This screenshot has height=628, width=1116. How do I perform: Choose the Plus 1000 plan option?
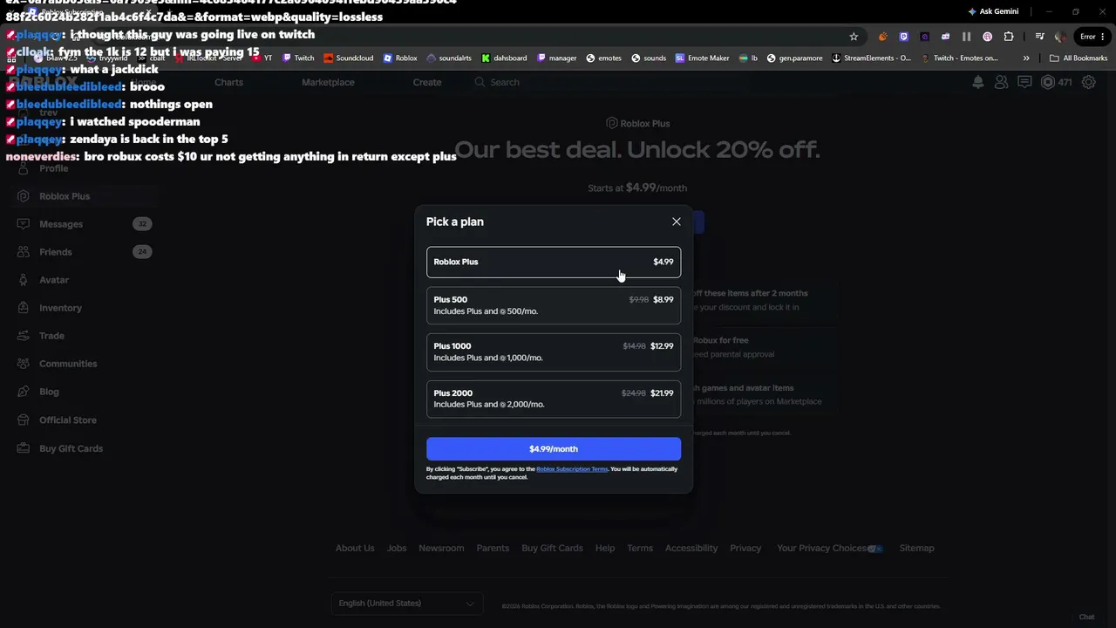click(x=554, y=352)
